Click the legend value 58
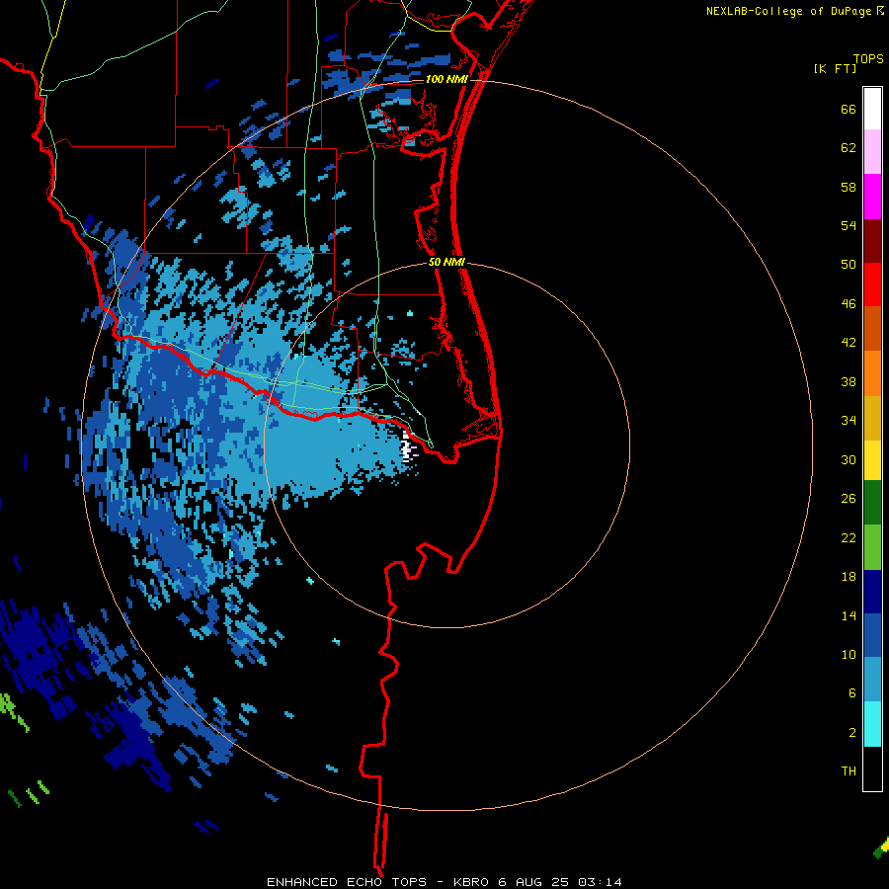Screen dimensions: 889x889 [x=849, y=187]
